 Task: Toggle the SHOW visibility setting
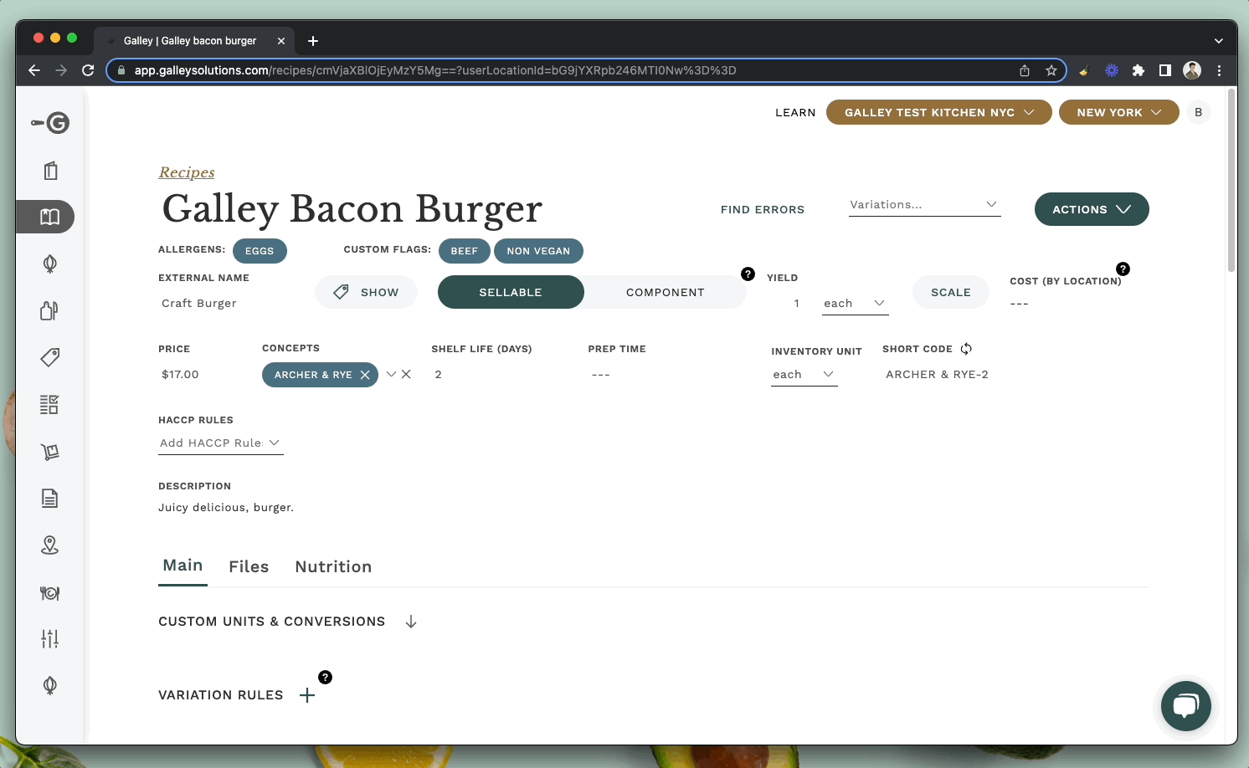point(366,292)
